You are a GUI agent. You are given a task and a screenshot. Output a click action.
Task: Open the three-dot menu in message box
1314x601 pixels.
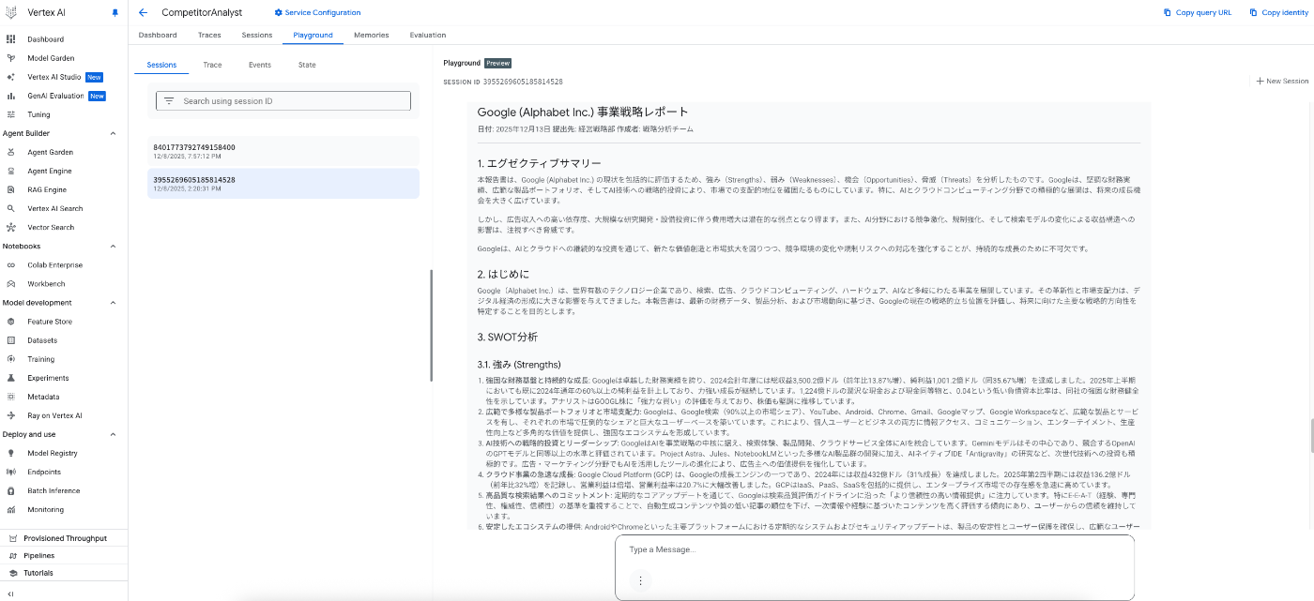640,580
